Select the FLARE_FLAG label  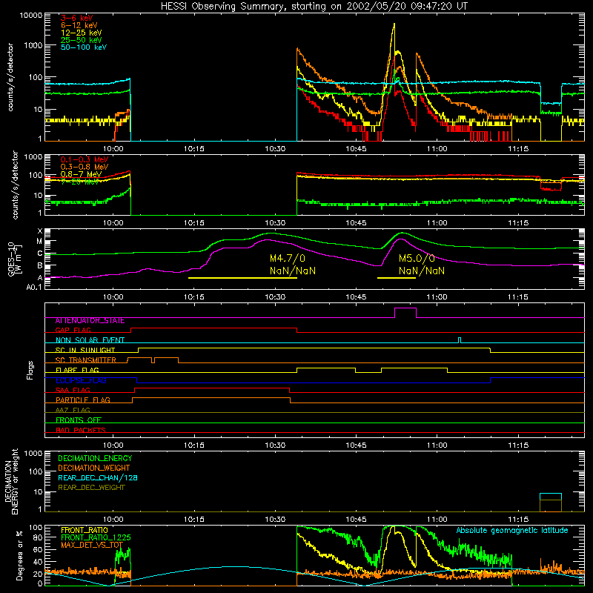click(x=77, y=370)
